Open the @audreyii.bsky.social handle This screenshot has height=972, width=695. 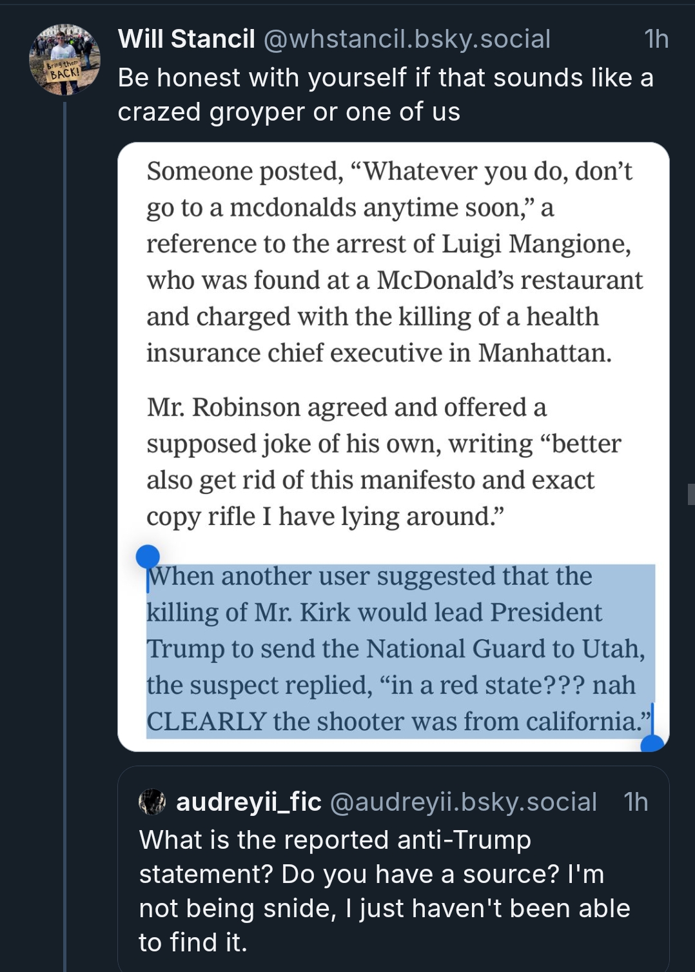click(464, 802)
